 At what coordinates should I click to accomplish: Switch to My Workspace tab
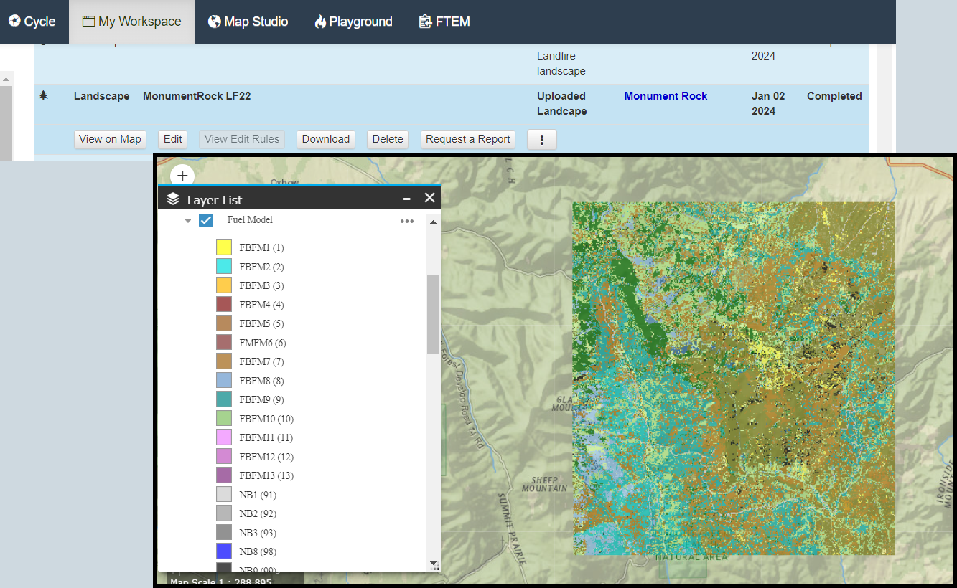click(x=131, y=22)
